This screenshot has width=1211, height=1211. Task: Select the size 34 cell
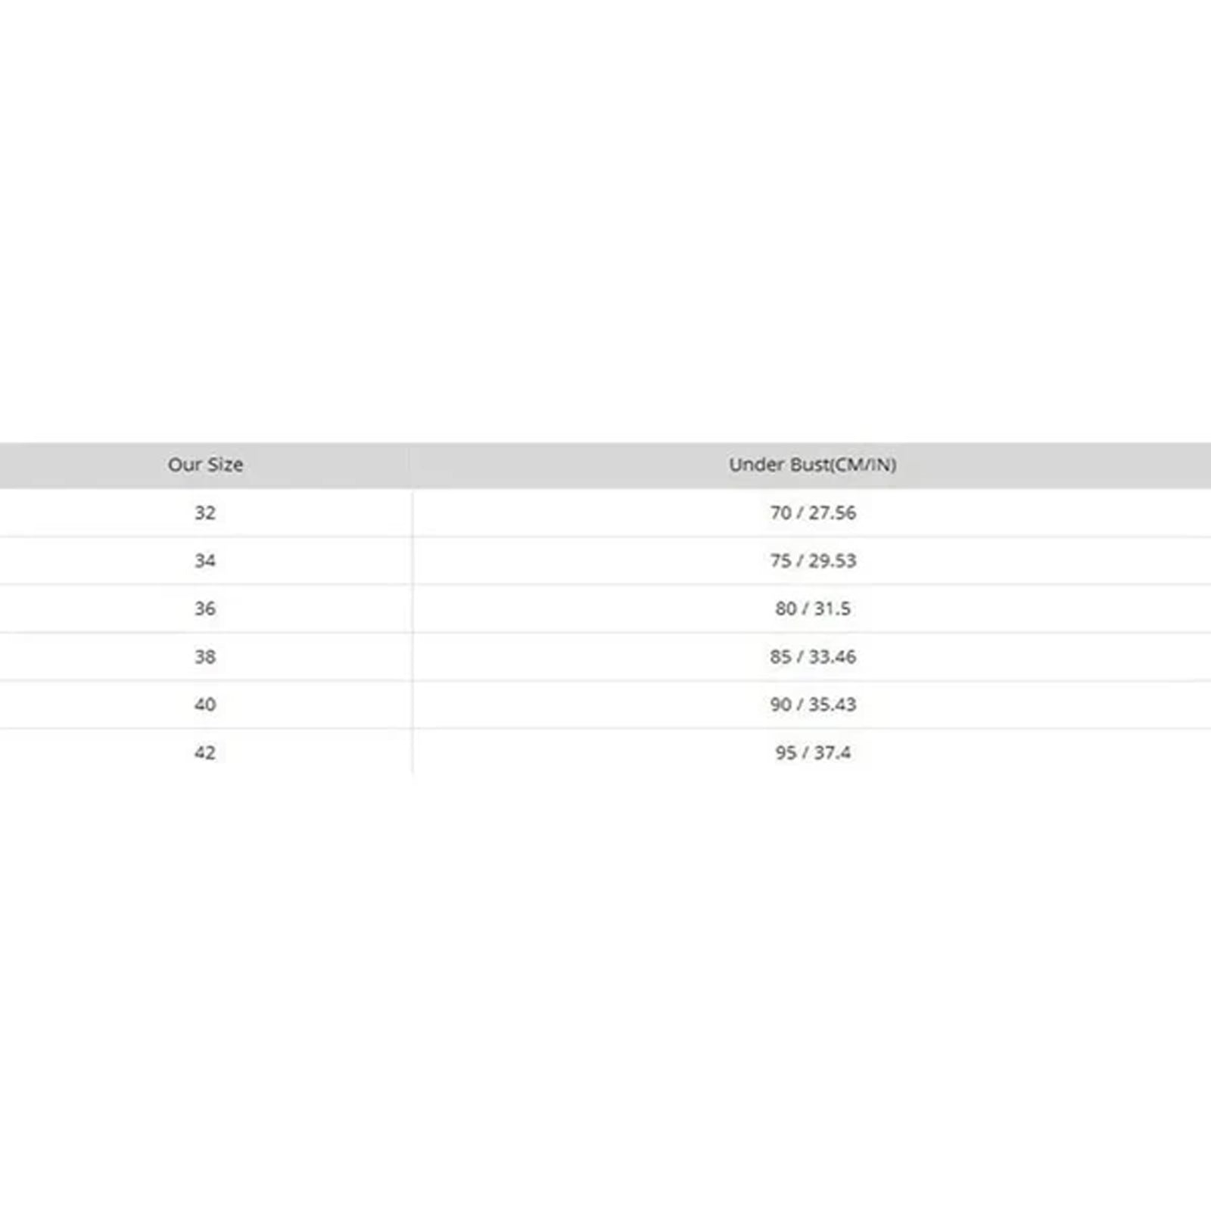[x=205, y=561]
